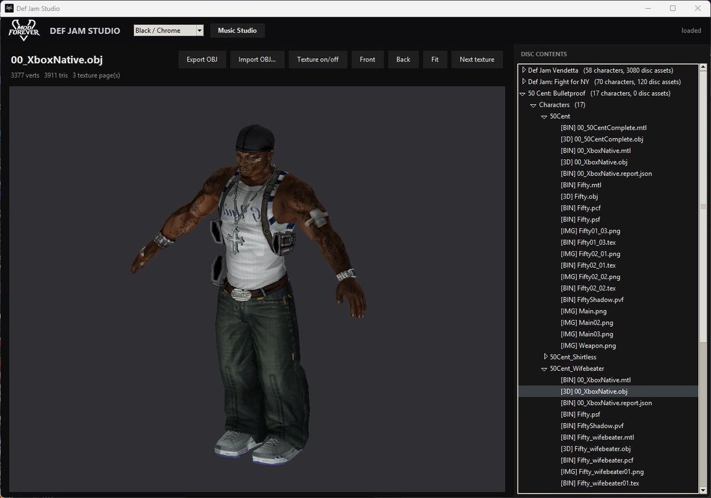
Task: Toggle Texture on/off
Action: [318, 59]
